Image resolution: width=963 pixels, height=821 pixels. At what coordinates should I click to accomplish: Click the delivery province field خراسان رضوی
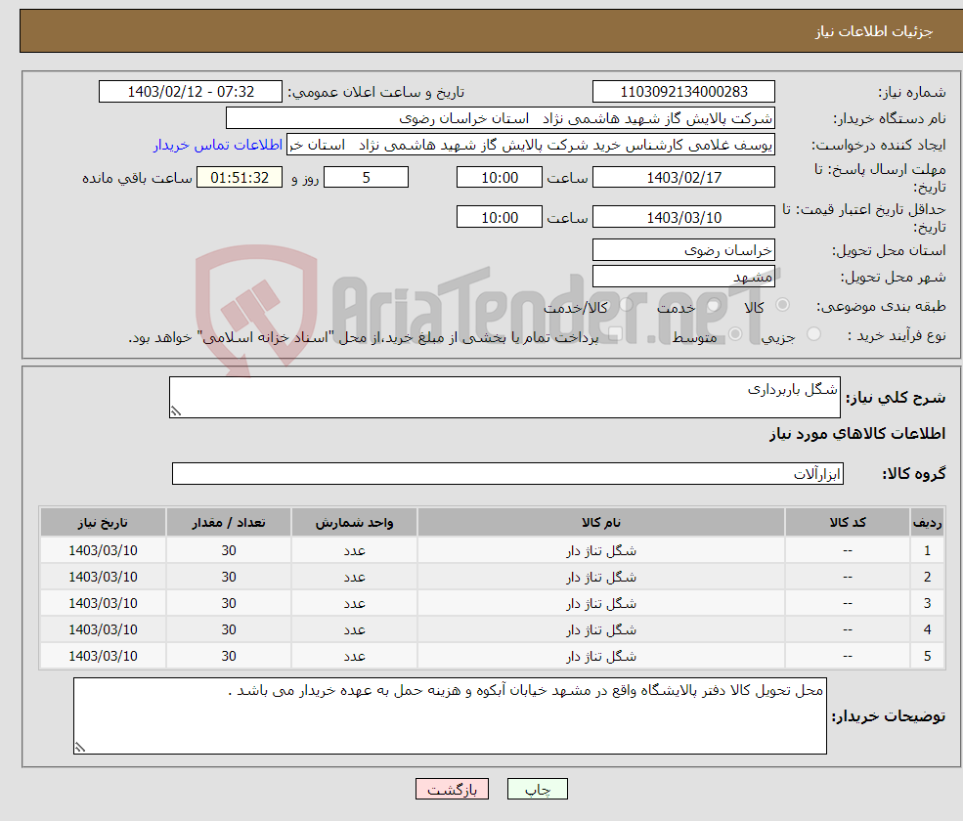[683, 250]
